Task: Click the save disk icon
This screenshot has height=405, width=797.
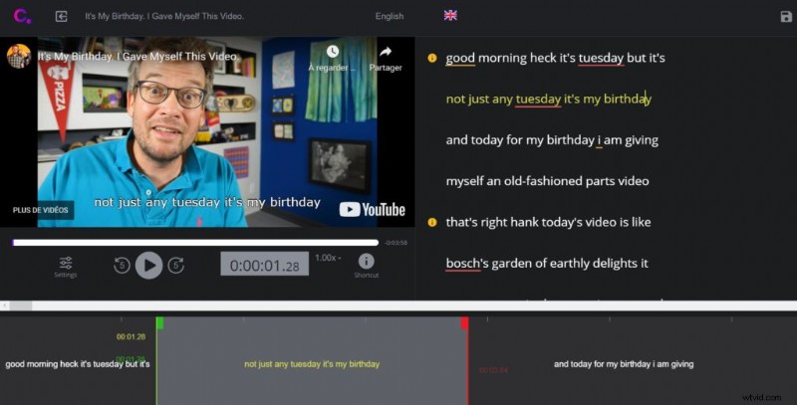Action: pyautogui.click(x=786, y=16)
